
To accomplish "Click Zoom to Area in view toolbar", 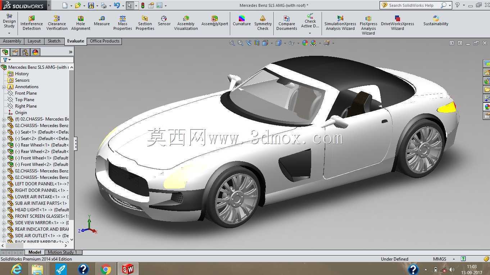I will (240, 43).
